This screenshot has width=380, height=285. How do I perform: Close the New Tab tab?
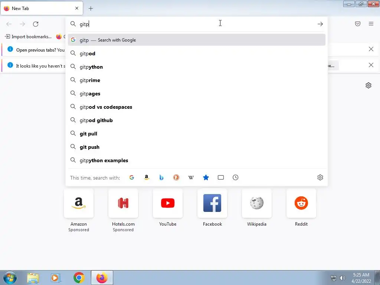pos(77,8)
